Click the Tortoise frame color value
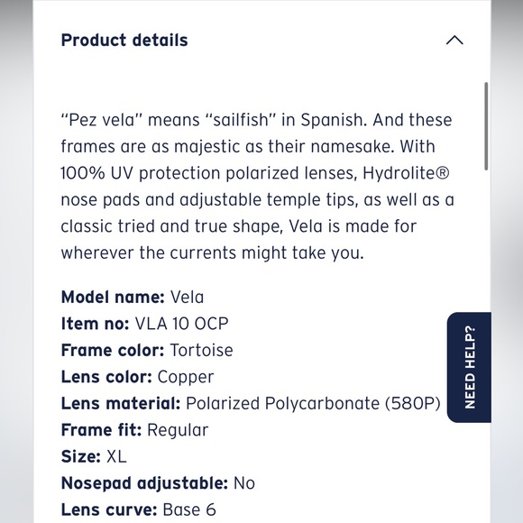 coord(201,351)
